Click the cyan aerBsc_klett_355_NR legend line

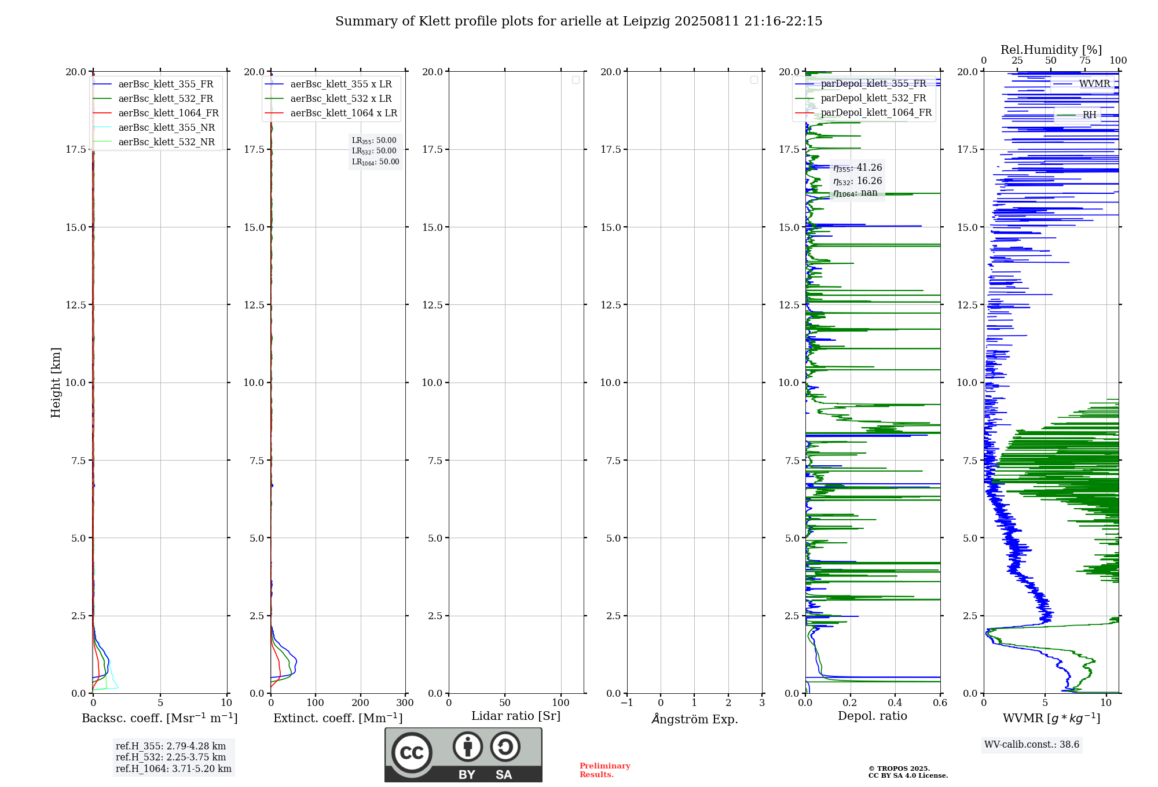102,128
